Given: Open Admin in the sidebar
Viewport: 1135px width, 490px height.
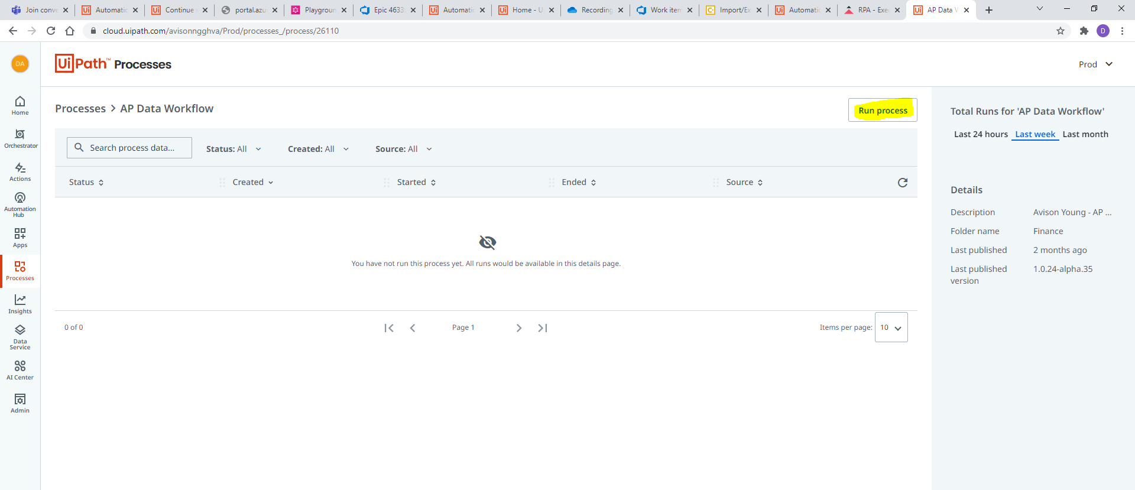Looking at the screenshot, I should pos(20,404).
